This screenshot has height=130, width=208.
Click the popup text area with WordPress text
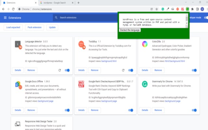pyautogui.click(x=152, y=20)
